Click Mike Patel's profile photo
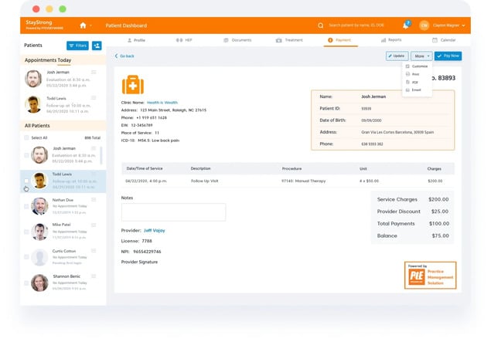This screenshot has width=491, height=342. tap(39, 232)
